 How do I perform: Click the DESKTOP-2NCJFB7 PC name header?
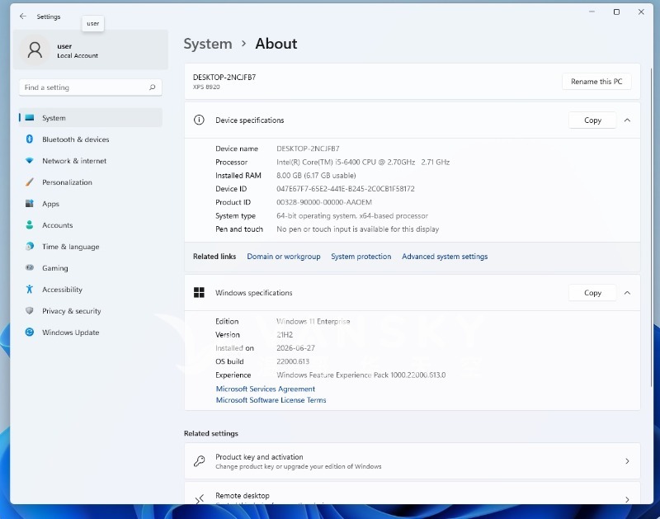(224, 77)
